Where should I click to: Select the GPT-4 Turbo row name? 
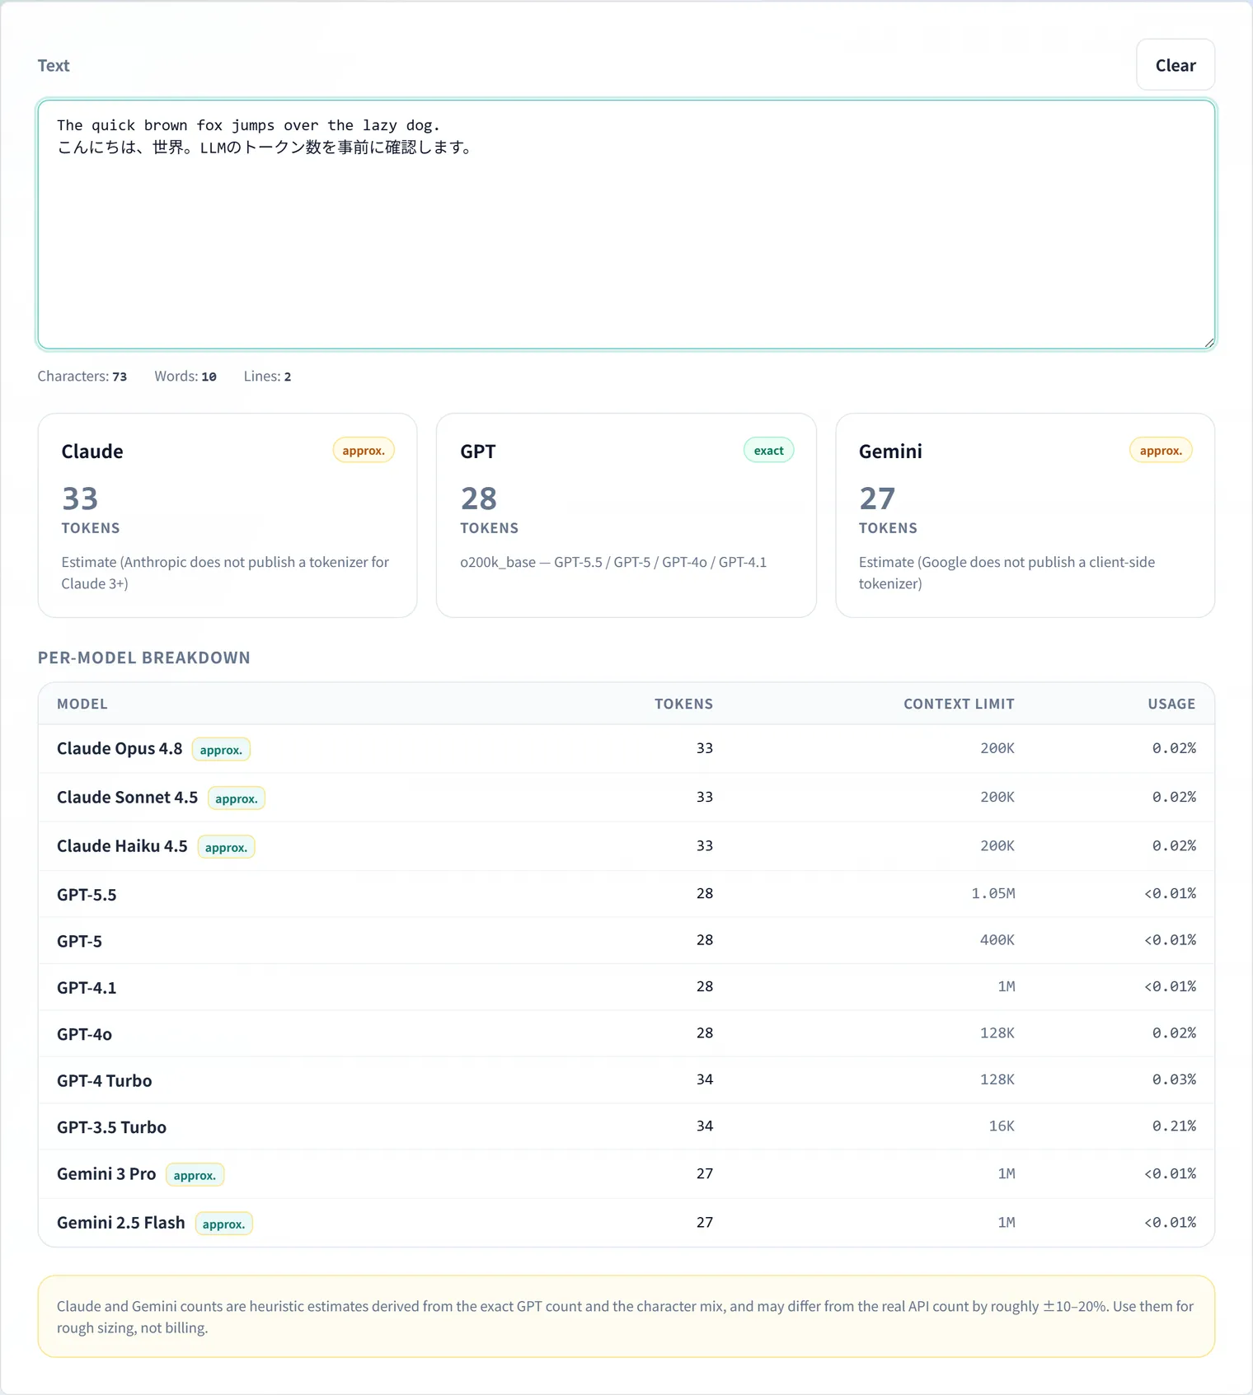click(x=105, y=1080)
